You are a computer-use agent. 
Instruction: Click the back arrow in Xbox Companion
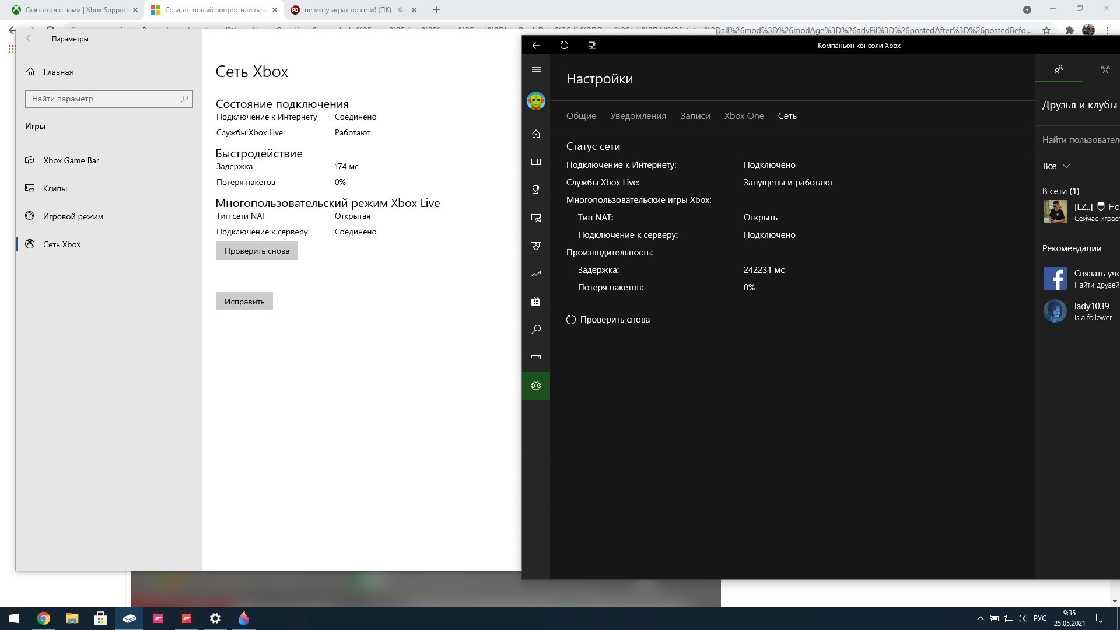(537, 45)
